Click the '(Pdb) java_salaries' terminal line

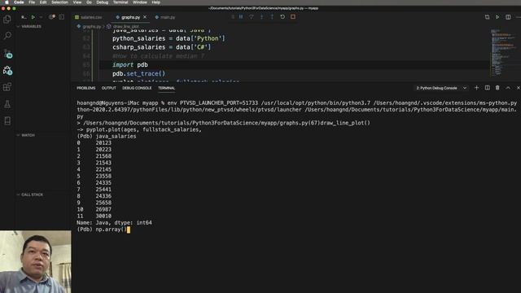point(107,136)
